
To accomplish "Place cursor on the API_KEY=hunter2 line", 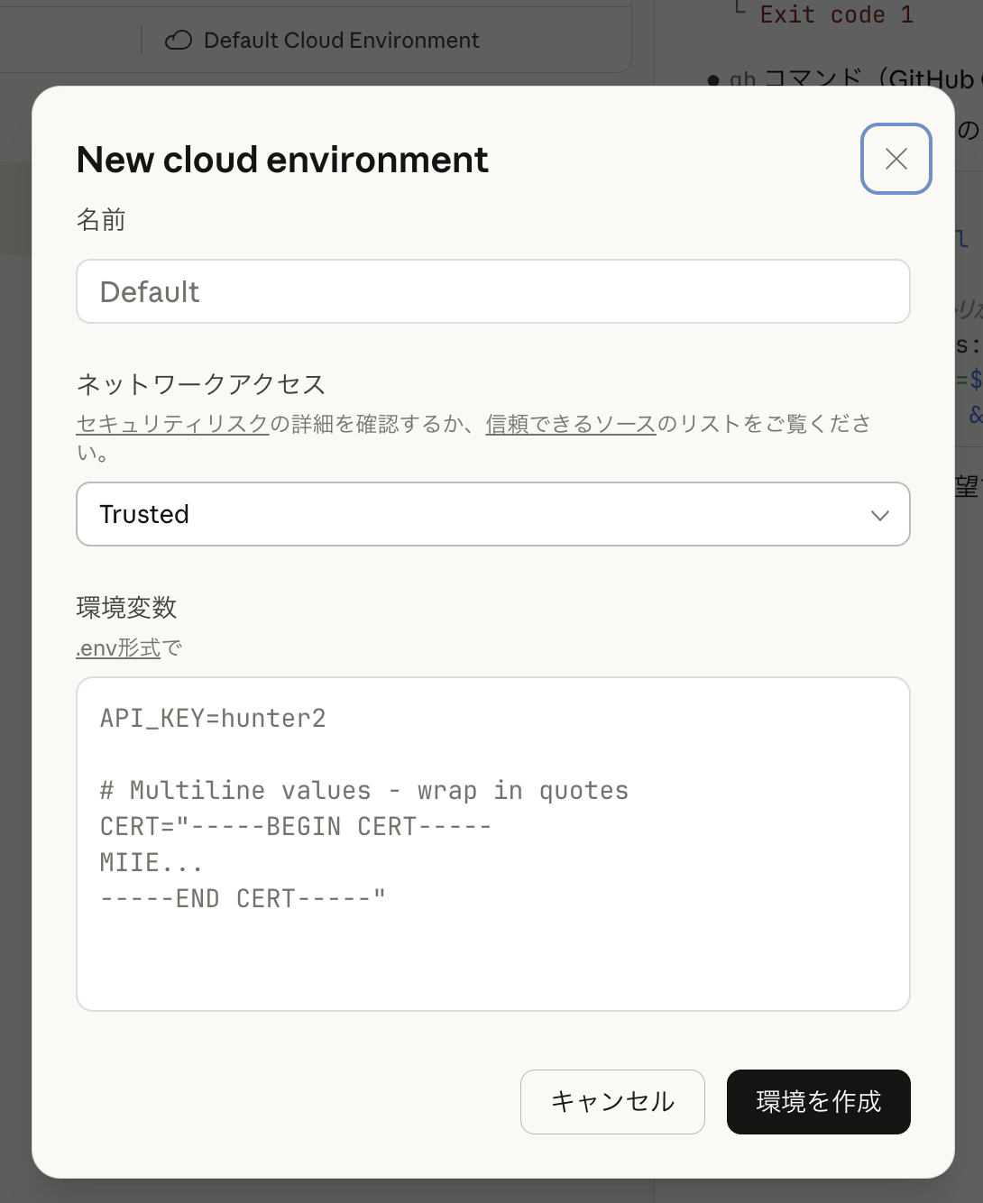I will pos(212,718).
